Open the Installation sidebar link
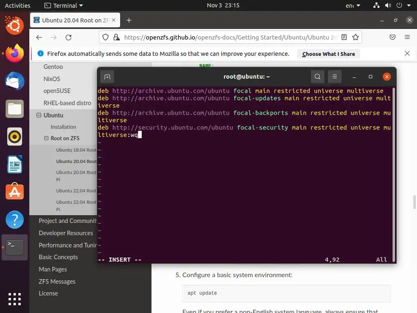Screen dimensions: 417x313 point(63,127)
